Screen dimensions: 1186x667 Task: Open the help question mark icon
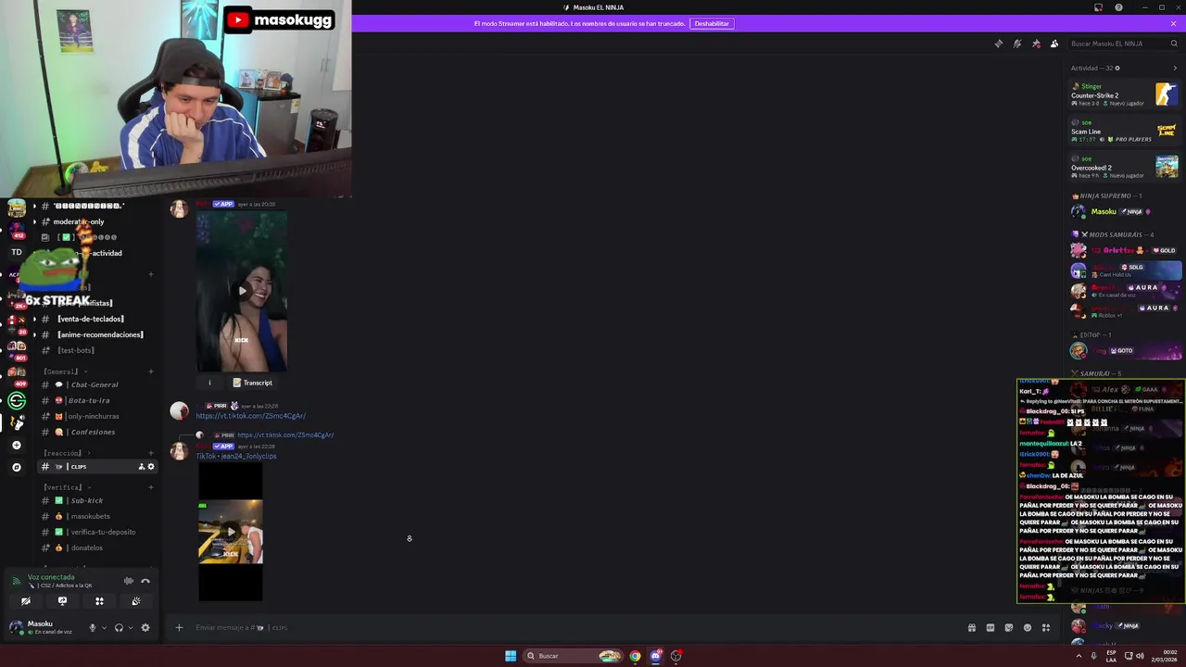tap(1118, 7)
